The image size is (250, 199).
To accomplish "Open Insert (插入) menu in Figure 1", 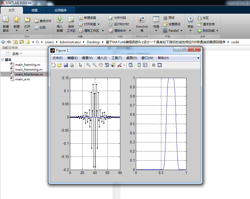I will [x=102, y=58].
